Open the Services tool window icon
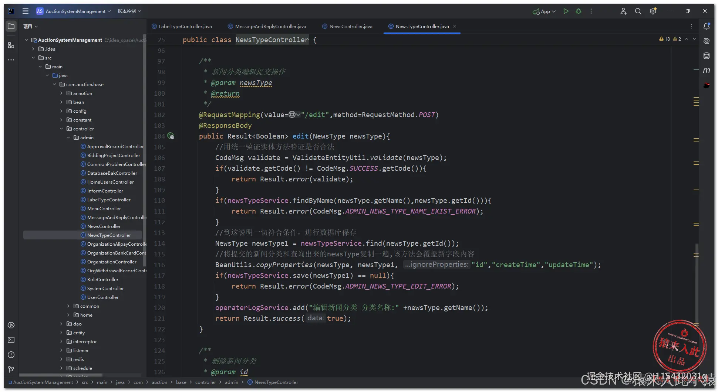718x392 pixels. tap(11, 325)
